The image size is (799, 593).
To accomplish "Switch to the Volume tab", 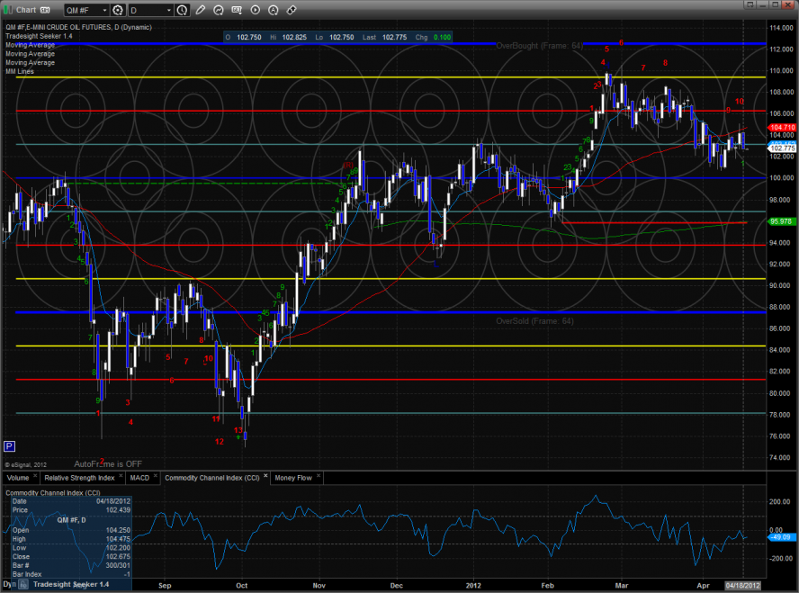I will point(17,477).
